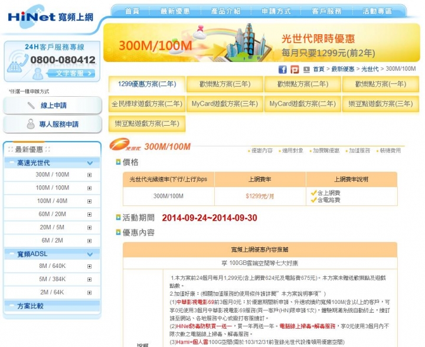Jump to 加價購優惠 anchor link

point(326,150)
